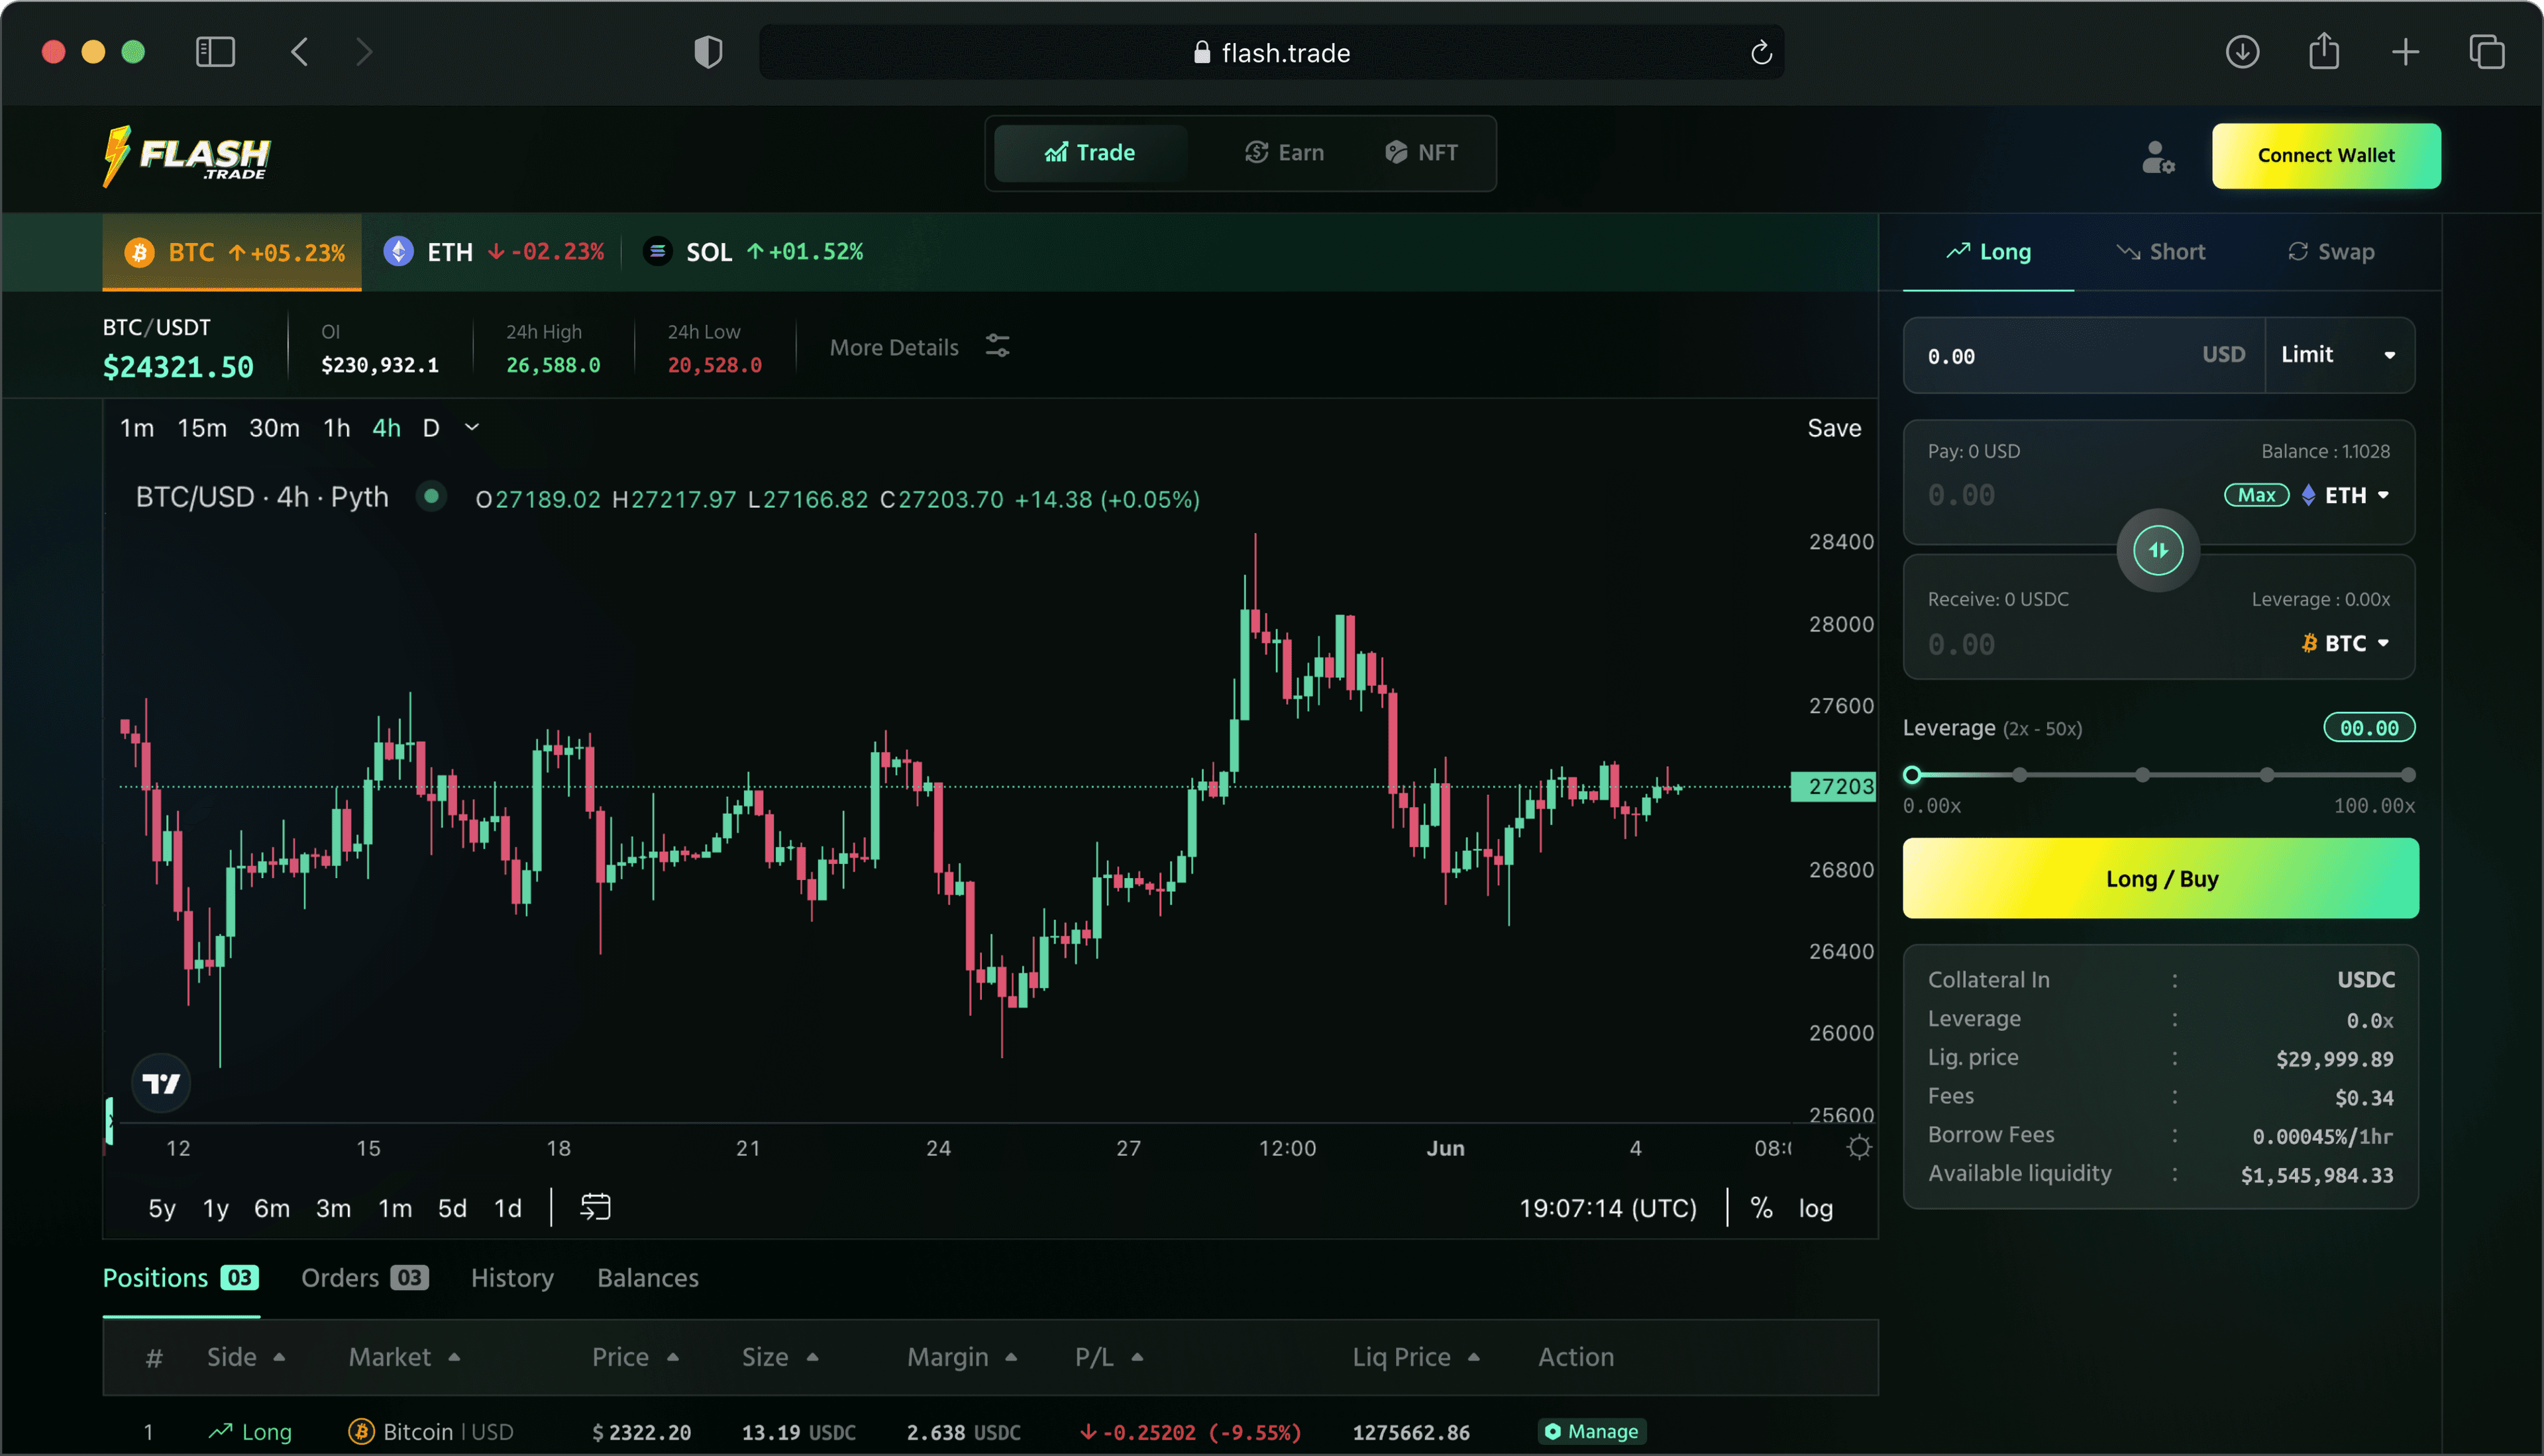This screenshot has width=2544, height=1456.
Task: Click the Long / Buy button
Action: click(2161, 879)
